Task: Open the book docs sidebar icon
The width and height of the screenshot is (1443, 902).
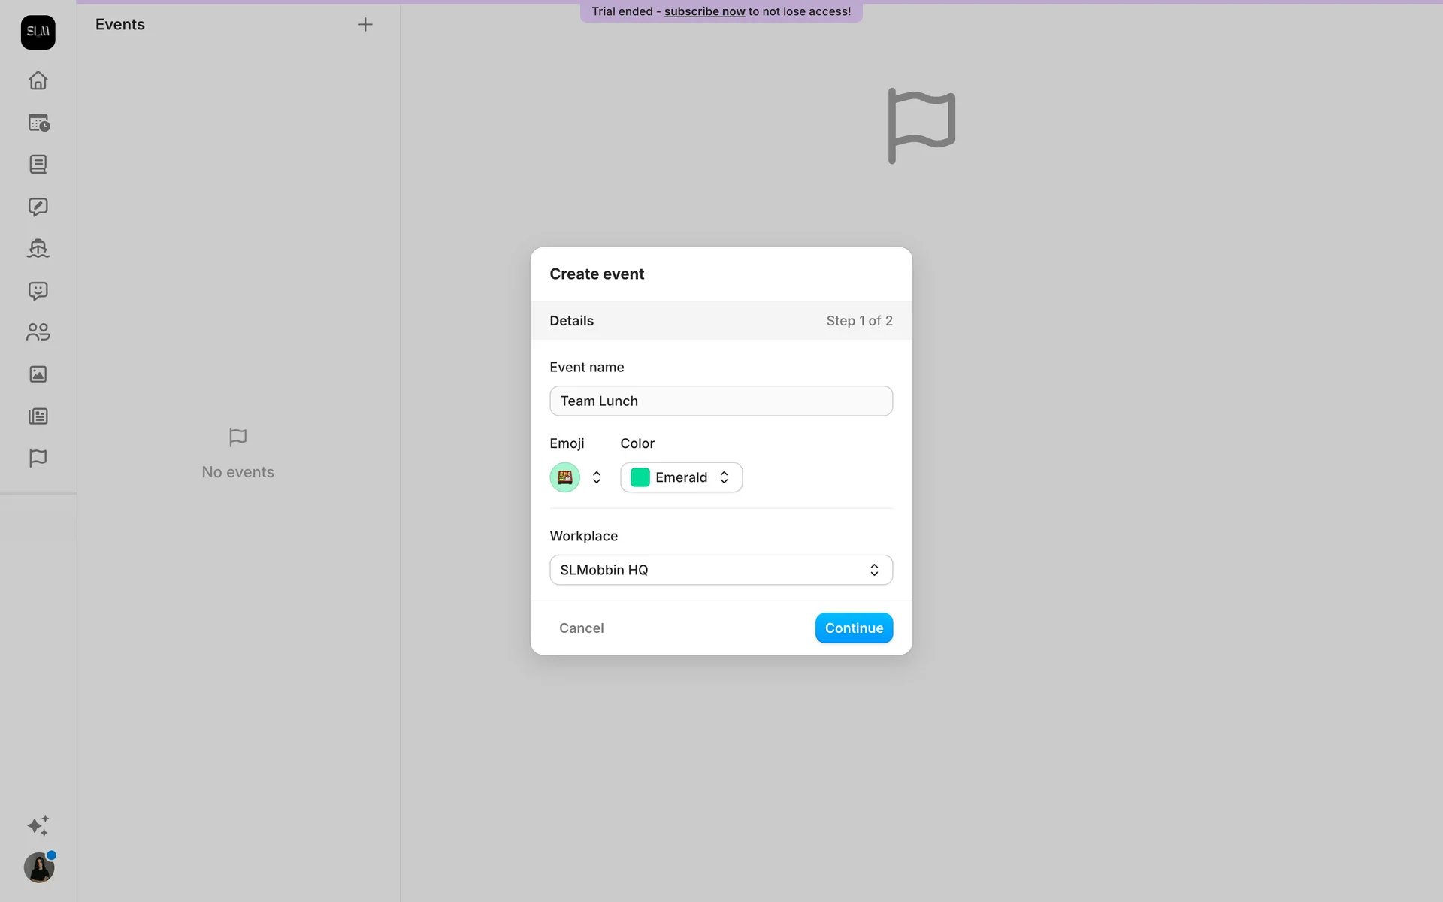Action: coord(38,165)
